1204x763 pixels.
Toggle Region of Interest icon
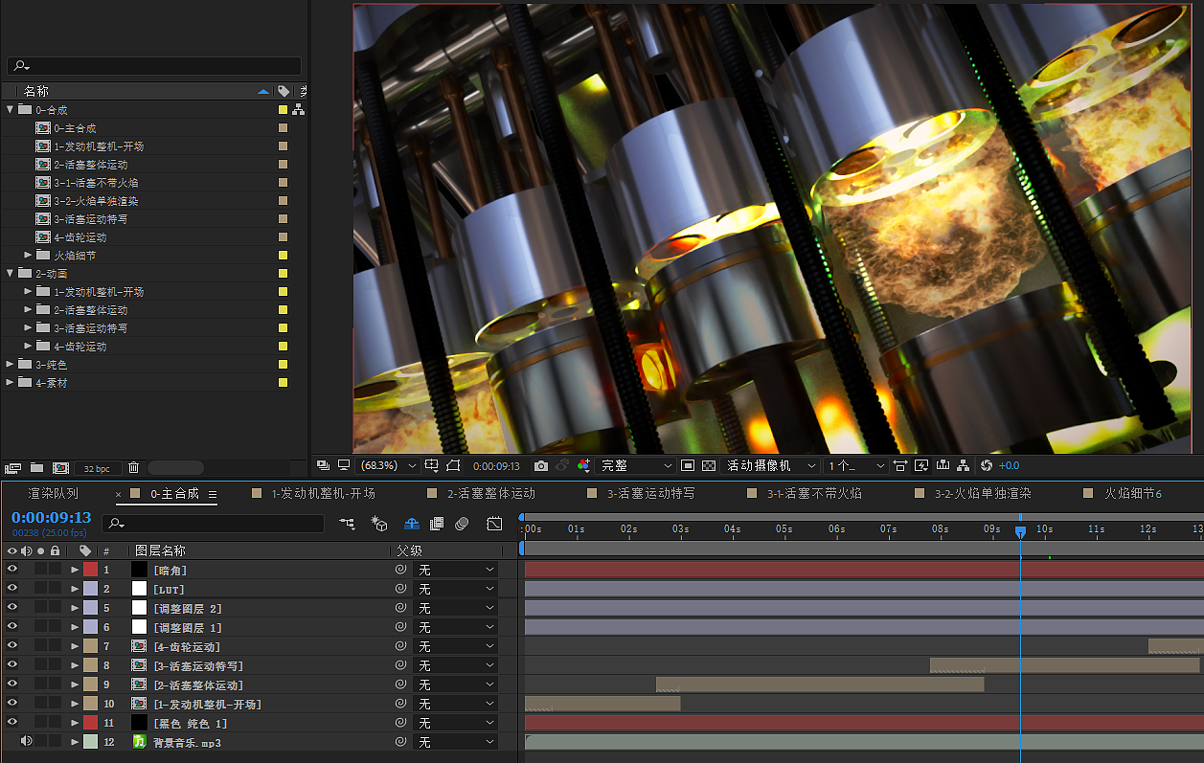(x=688, y=465)
